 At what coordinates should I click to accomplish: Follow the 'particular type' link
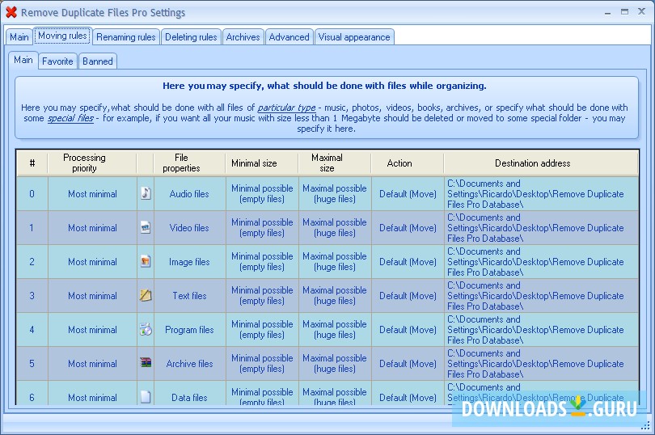[286, 108]
